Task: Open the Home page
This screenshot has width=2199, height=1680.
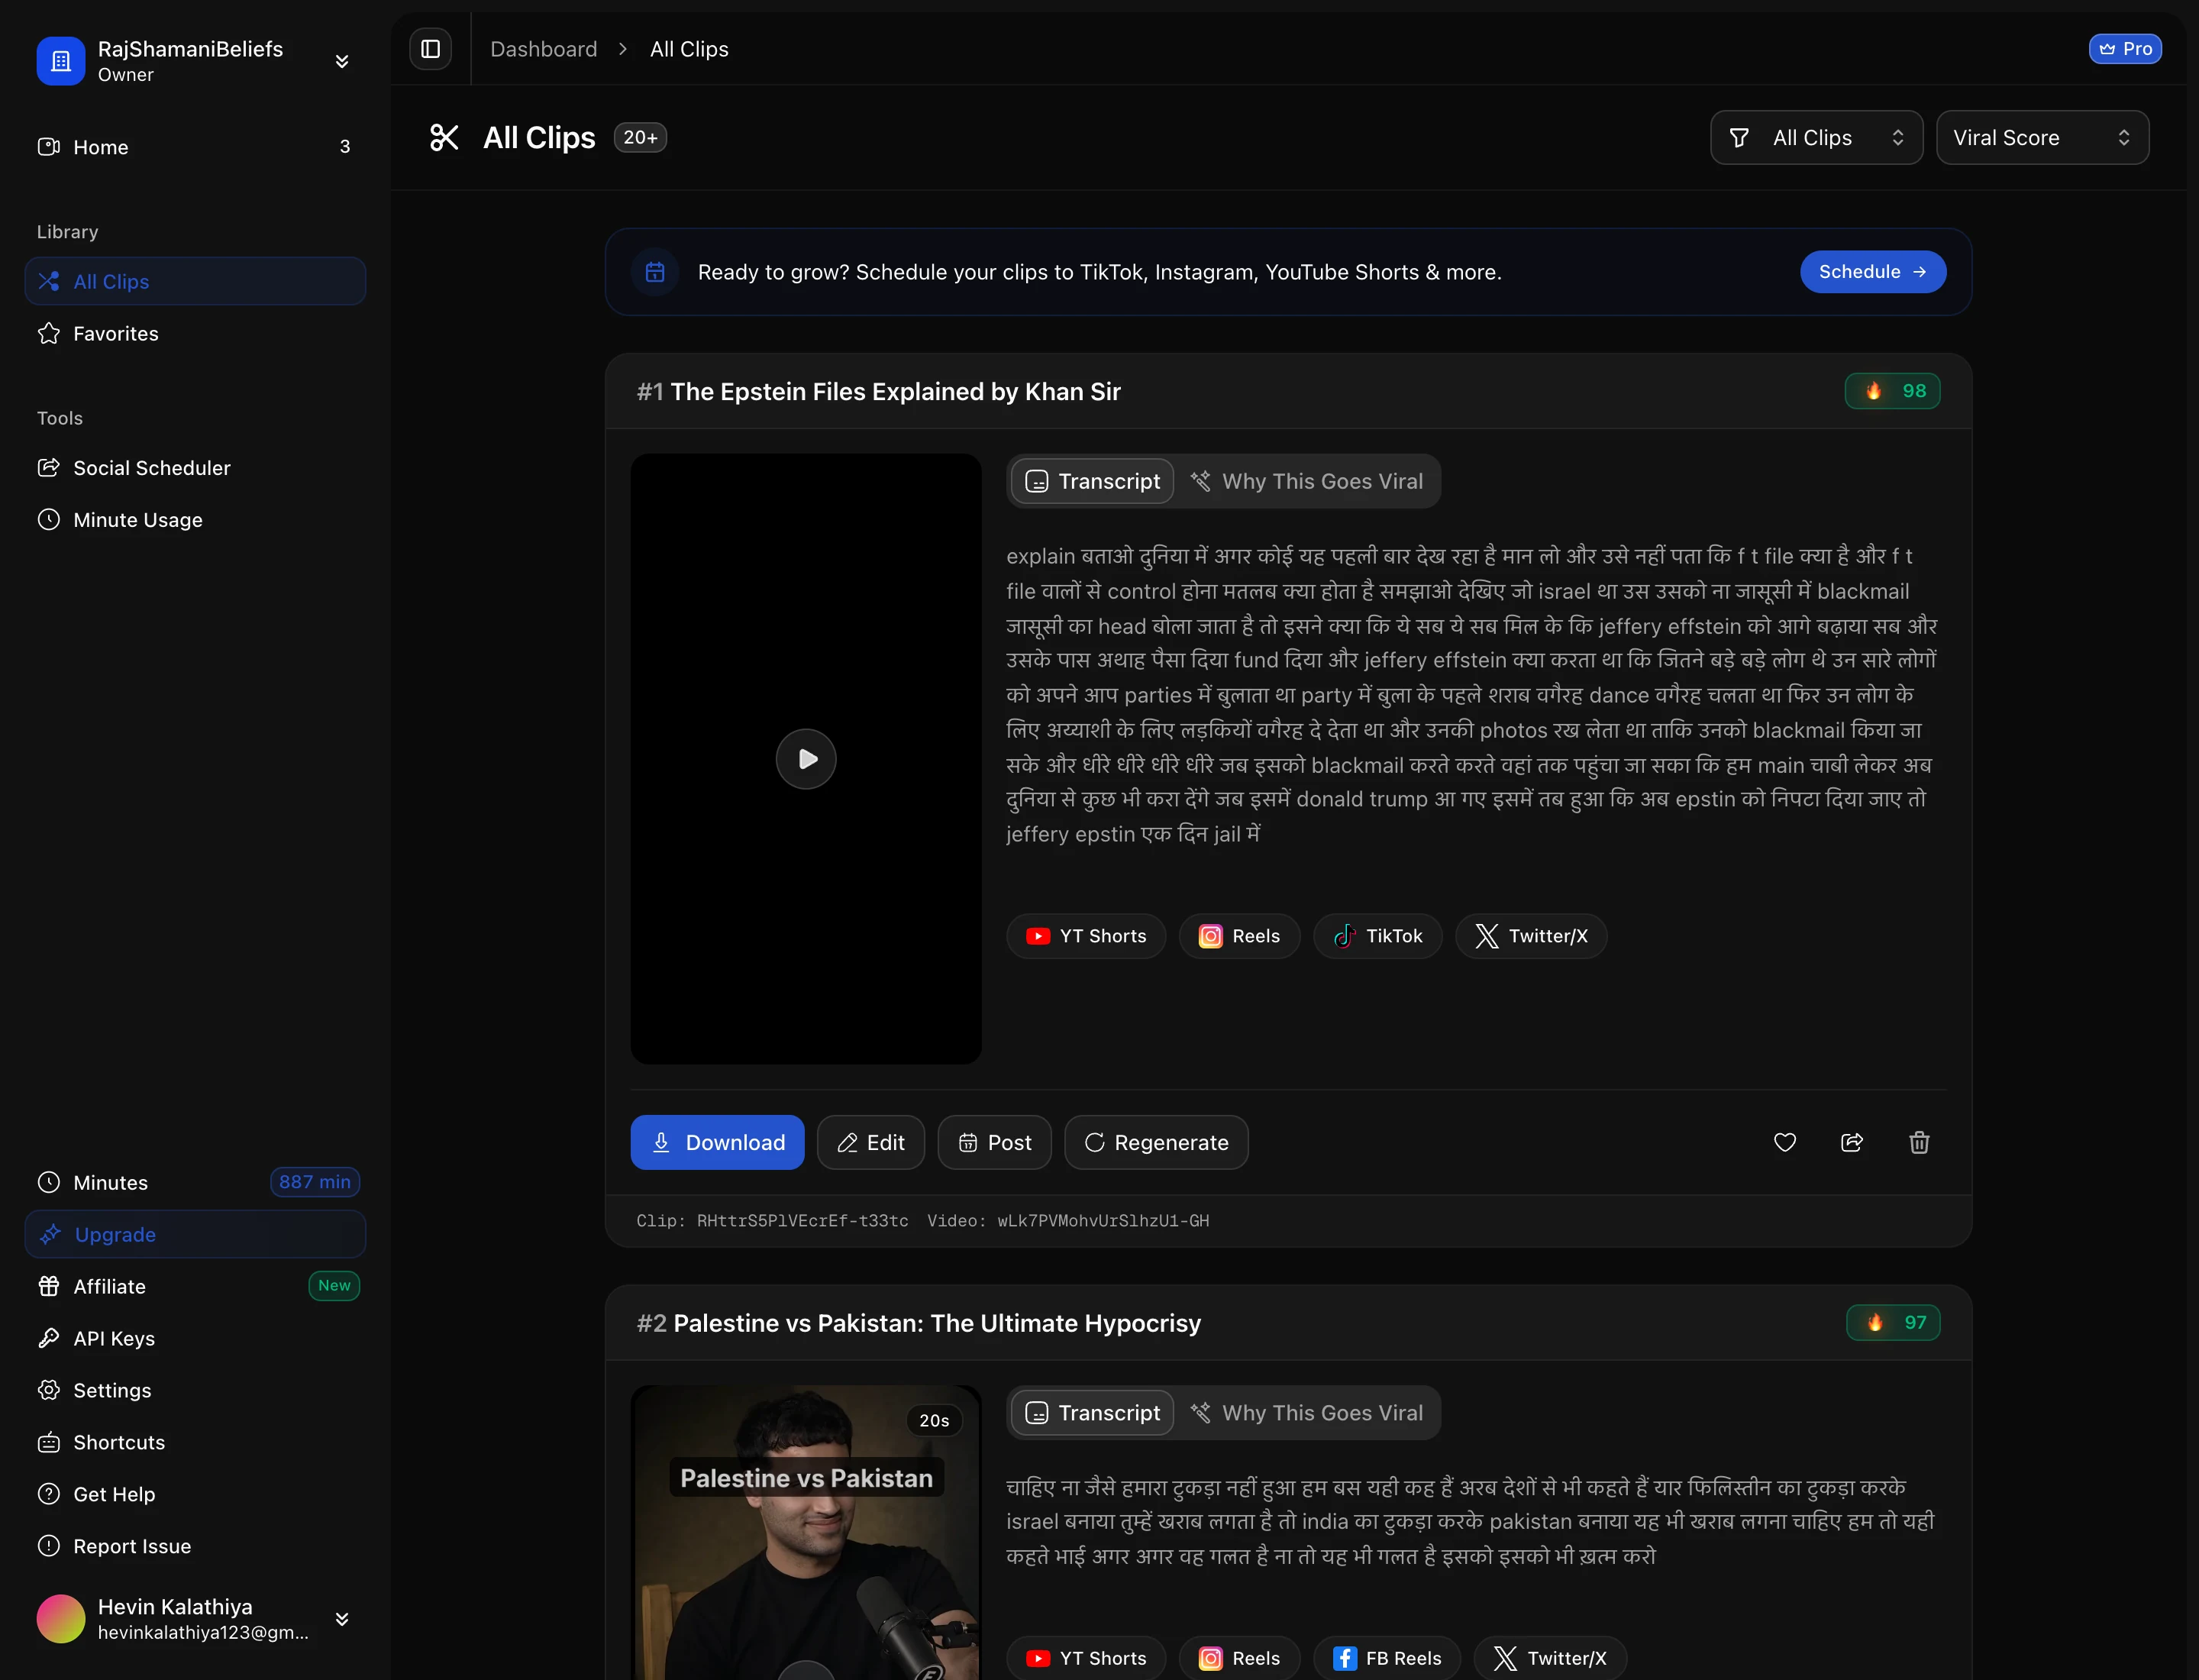Action: (x=195, y=147)
